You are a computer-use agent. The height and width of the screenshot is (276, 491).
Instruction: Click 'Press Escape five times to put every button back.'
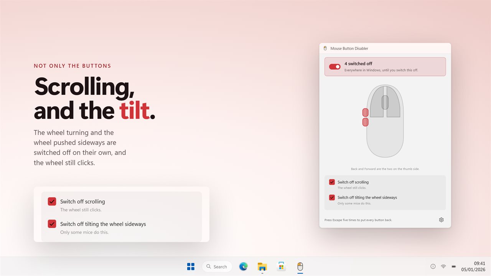358,220
